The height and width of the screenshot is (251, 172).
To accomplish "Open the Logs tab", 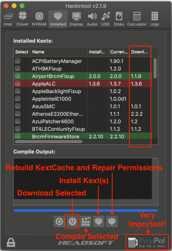I will tap(154, 19).
